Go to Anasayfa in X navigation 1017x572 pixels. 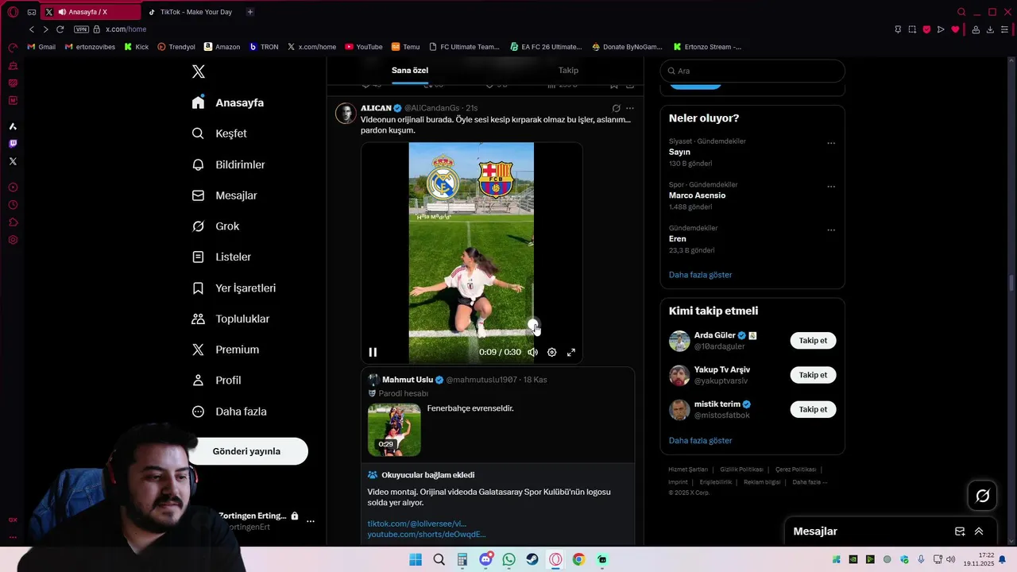[228, 102]
